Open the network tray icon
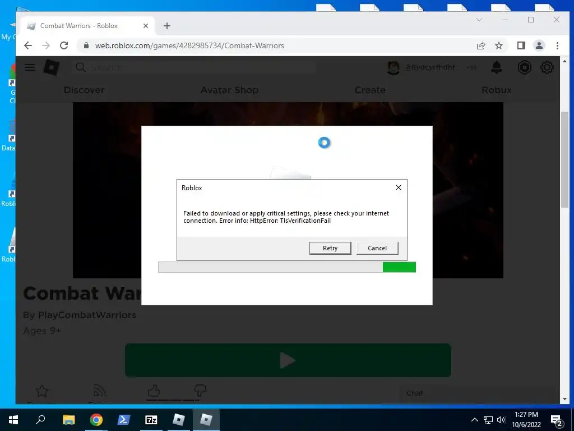 coord(488,420)
